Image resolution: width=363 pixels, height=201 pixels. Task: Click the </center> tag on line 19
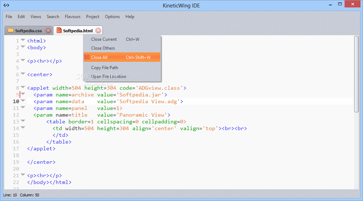[x=41, y=162]
